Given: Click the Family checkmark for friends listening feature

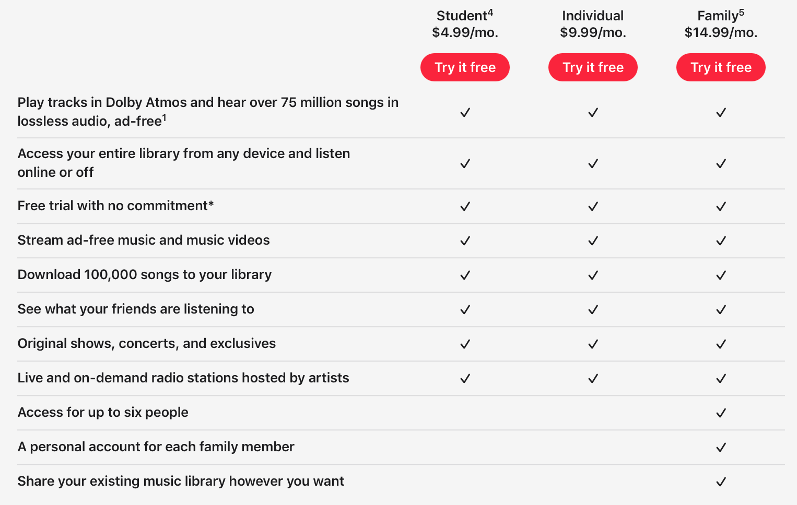Looking at the screenshot, I should click(x=721, y=309).
